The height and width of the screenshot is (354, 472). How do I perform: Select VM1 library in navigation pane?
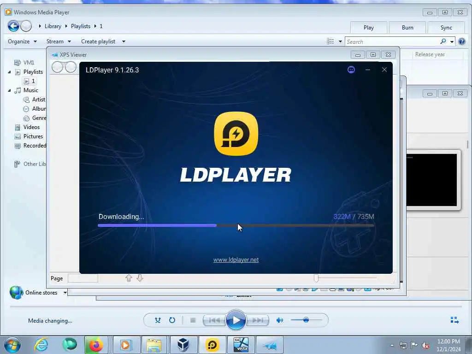click(x=24, y=63)
